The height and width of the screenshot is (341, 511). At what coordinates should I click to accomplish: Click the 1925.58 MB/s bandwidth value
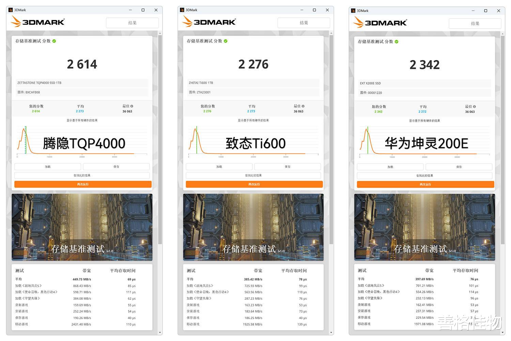(252, 324)
